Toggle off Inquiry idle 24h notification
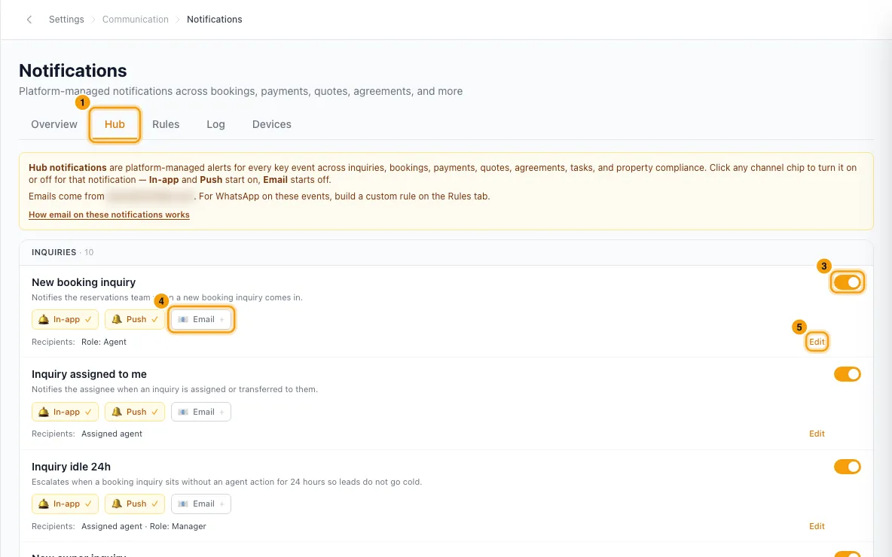Image resolution: width=892 pixels, height=557 pixels. pyautogui.click(x=847, y=467)
